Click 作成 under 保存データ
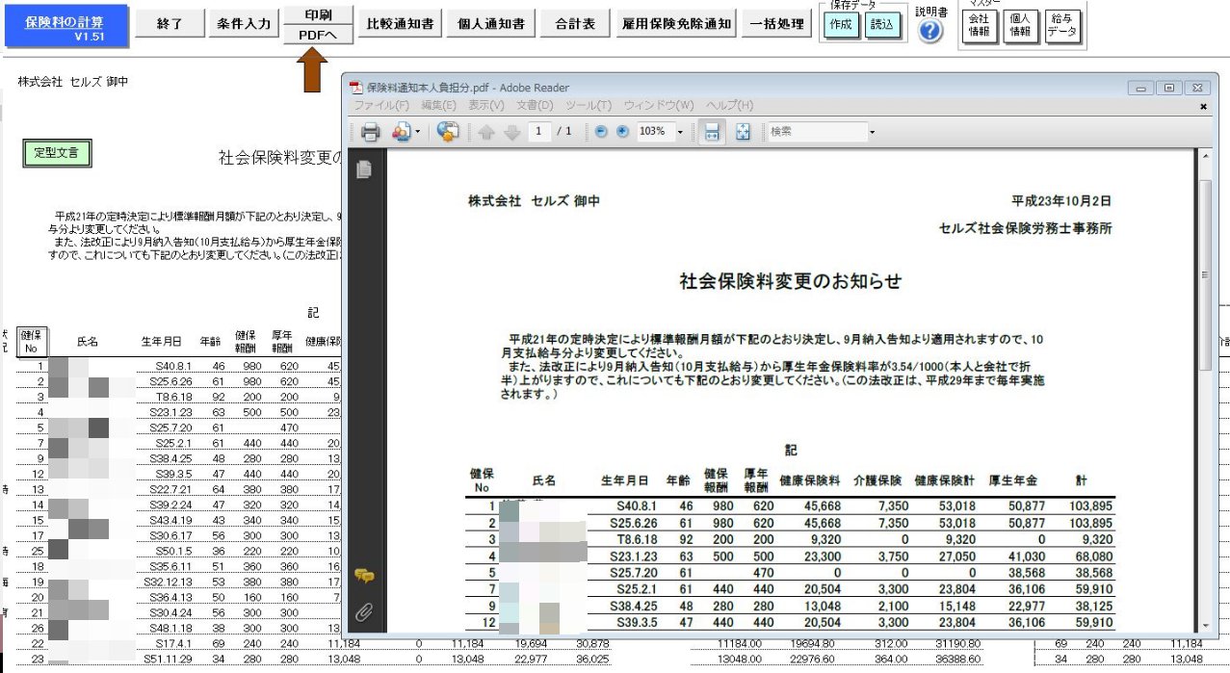 pyautogui.click(x=841, y=26)
